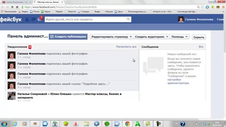Open Словари bookmark

click(x=84, y=12)
